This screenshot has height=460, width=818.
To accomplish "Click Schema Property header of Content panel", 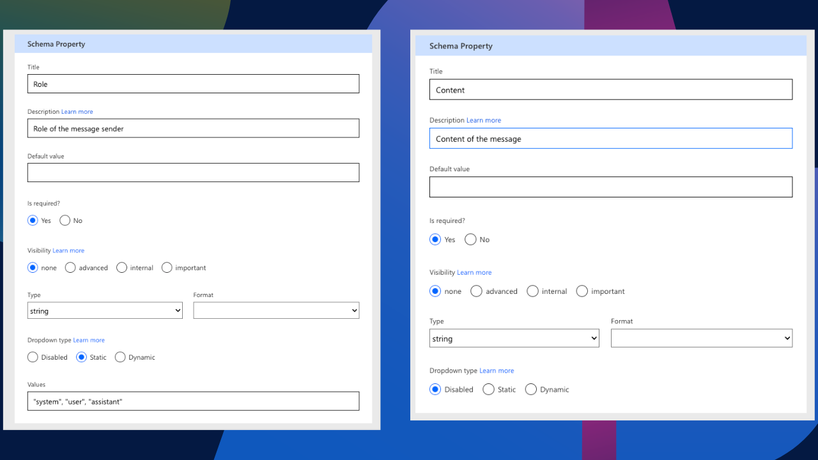I will point(611,46).
